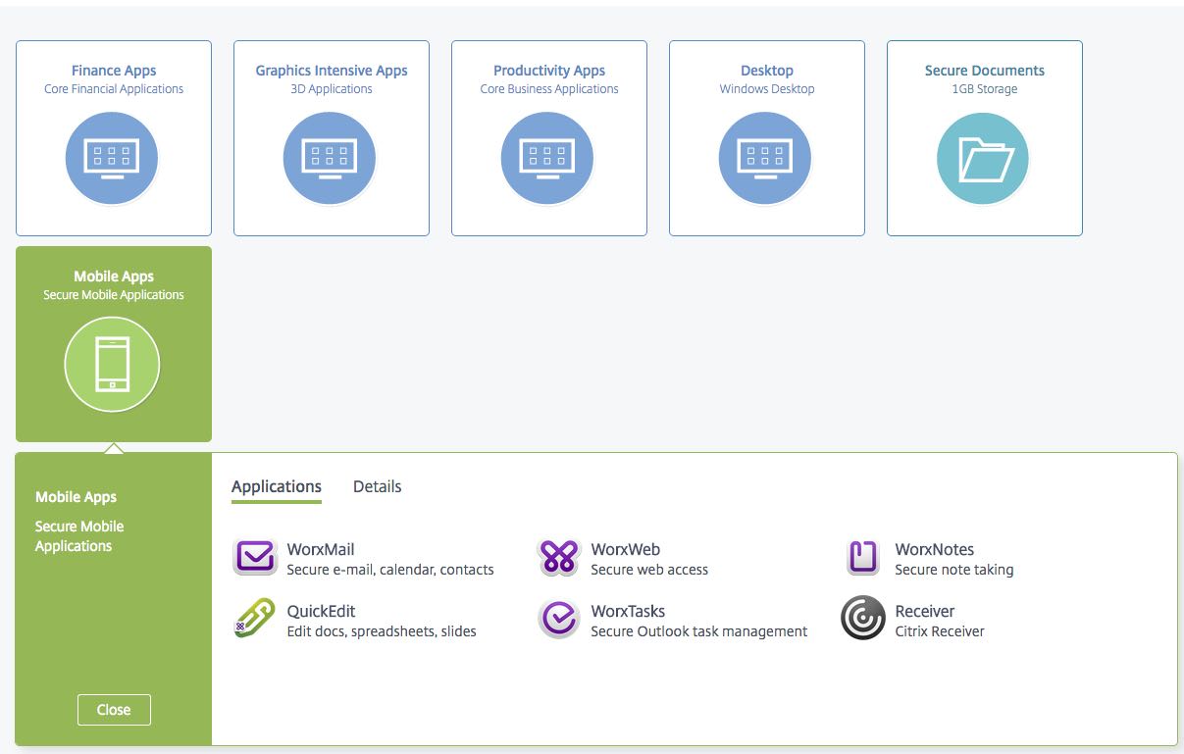
Task: Collapse the expanded Mobile Apps tile header
Action: coord(114,276)
